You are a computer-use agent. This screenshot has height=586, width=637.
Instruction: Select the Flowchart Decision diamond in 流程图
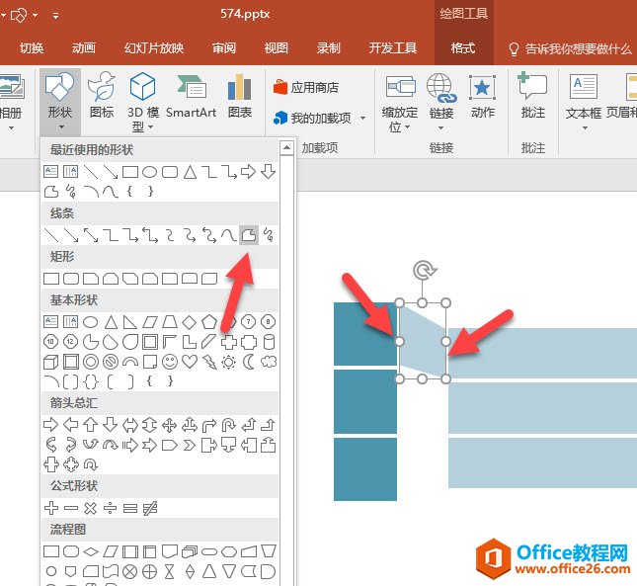pyautogui.click(x=91, y=551)
